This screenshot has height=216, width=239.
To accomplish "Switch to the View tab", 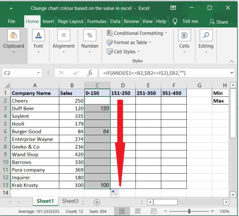I will coord(147,21).
